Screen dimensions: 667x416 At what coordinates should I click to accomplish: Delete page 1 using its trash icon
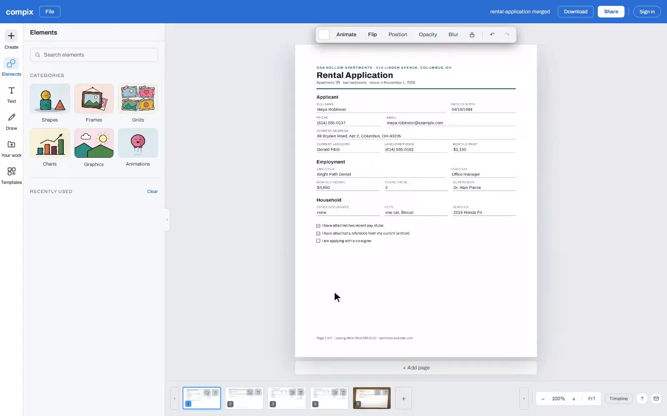(x=216, y=392)
